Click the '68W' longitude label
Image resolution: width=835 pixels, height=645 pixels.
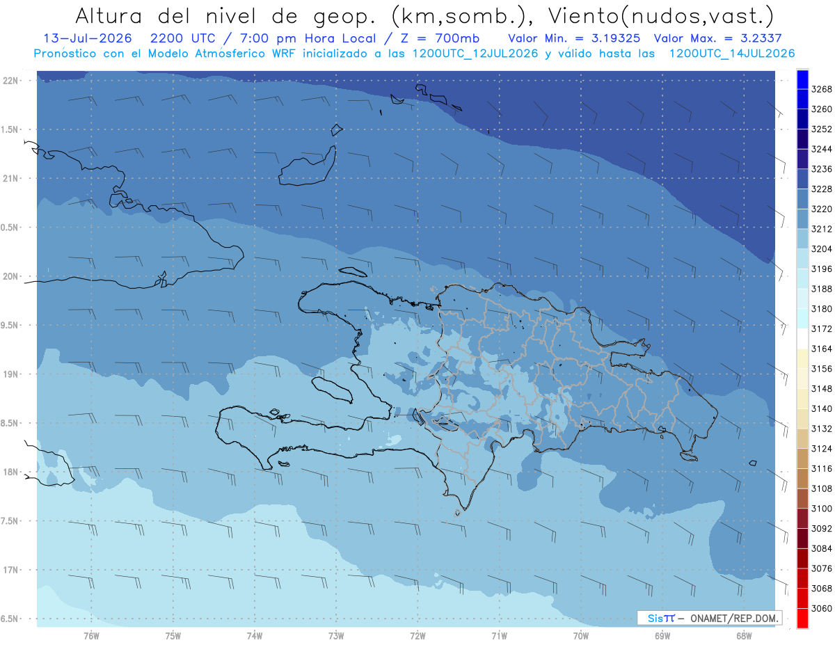pos(744,635)
